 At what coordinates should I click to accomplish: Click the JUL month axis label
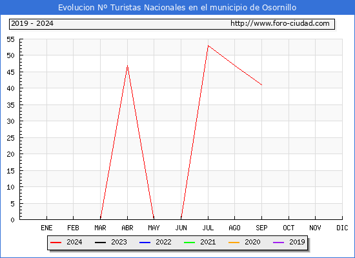(208, 228)
